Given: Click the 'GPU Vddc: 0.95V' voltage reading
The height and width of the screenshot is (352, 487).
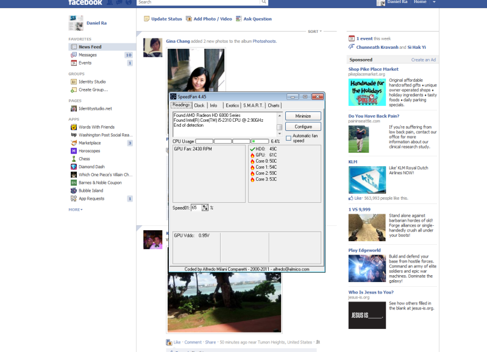Looking at the screenshot, I should pos(191,236).
